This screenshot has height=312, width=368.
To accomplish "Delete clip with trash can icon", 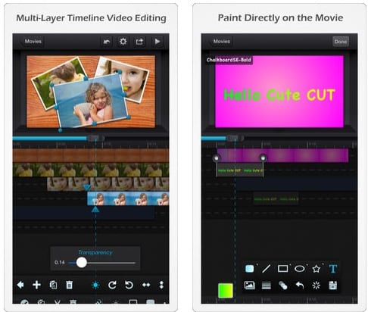I will (70, 285).
